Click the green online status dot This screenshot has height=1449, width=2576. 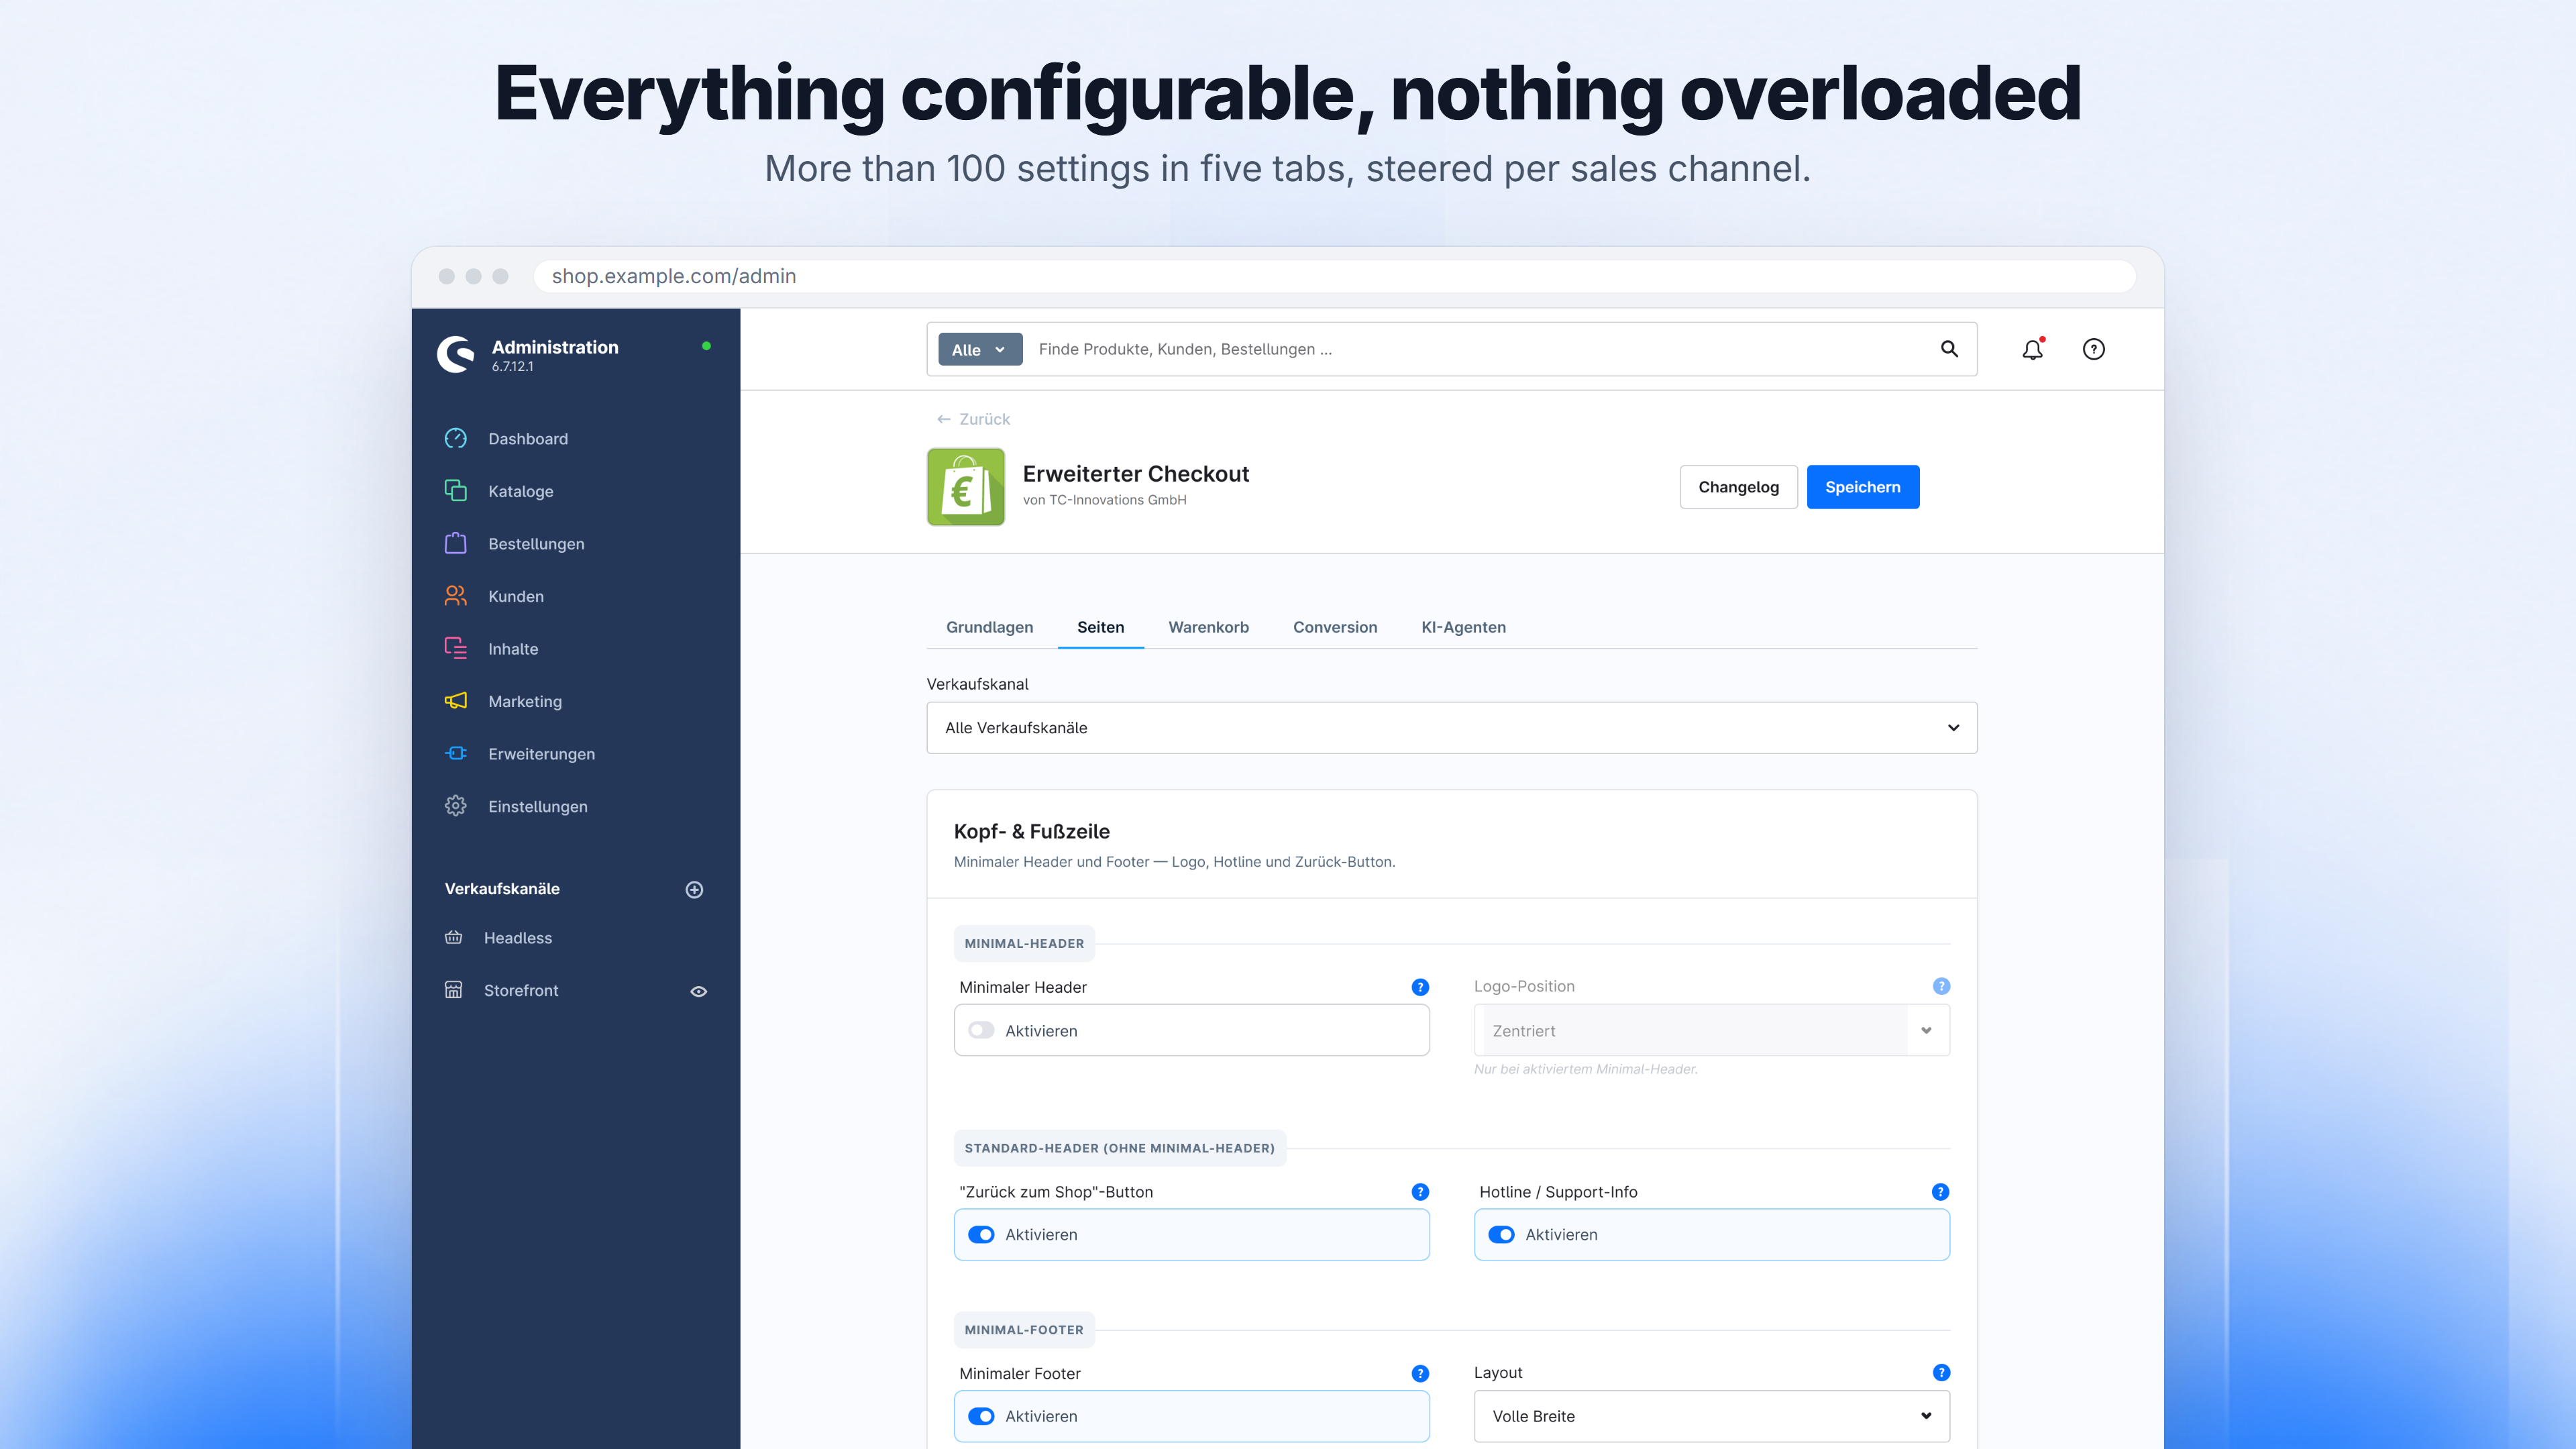(x=706, y=346)
